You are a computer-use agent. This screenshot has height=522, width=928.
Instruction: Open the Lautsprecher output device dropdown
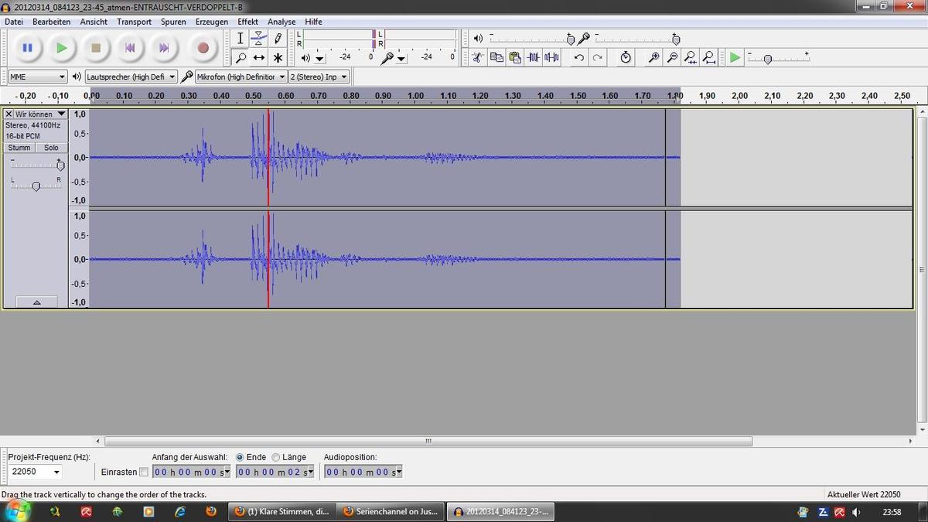pyautogui.click(x=131, y=77)
